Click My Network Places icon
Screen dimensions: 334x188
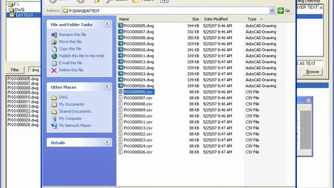(54, 125)
